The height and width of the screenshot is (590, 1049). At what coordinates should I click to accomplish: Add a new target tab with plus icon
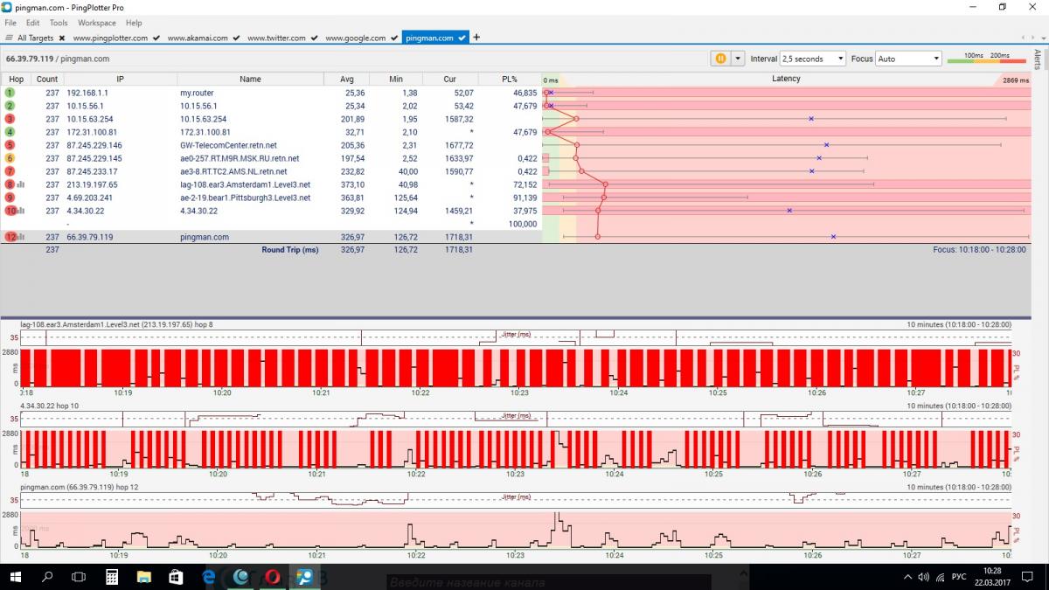click(476, 38)
